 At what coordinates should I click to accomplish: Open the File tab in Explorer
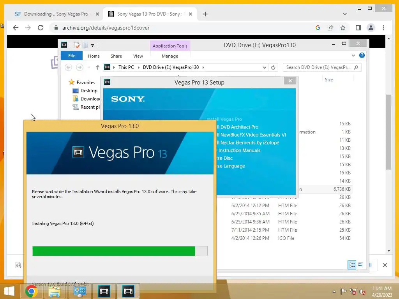pyautogui.click(x=72, y=56)
